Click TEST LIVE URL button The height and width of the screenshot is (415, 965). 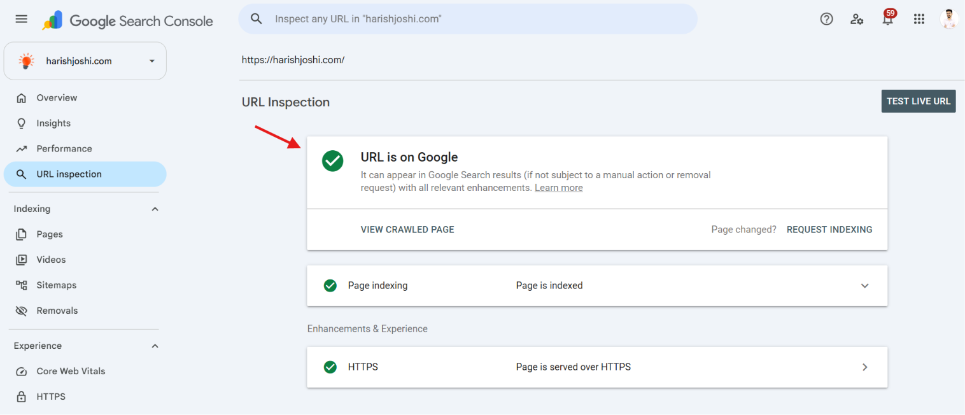pyautogui.click(x=919, y=101)
